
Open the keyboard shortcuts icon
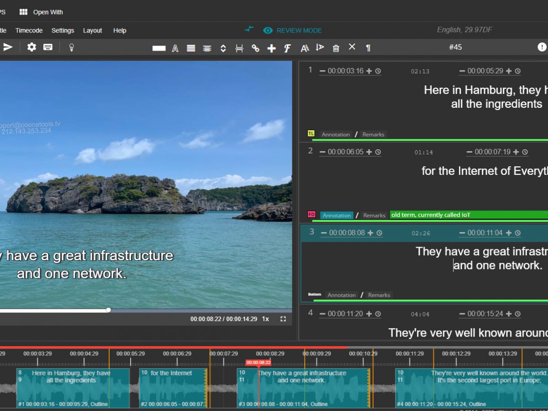tap(48, 47)
